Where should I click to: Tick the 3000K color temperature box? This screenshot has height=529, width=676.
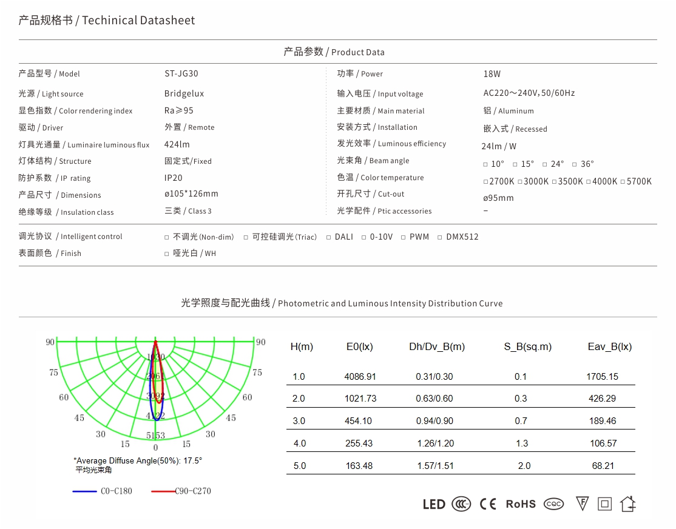click(521, 182)
